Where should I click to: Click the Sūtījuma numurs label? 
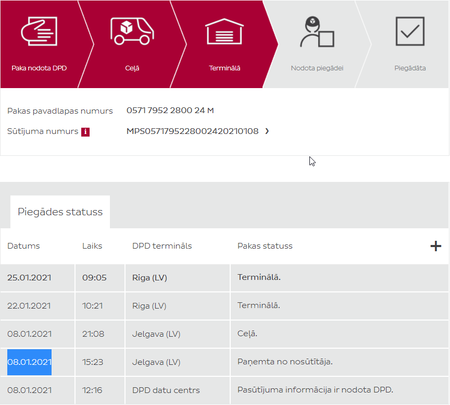click(x=43, y=131)
